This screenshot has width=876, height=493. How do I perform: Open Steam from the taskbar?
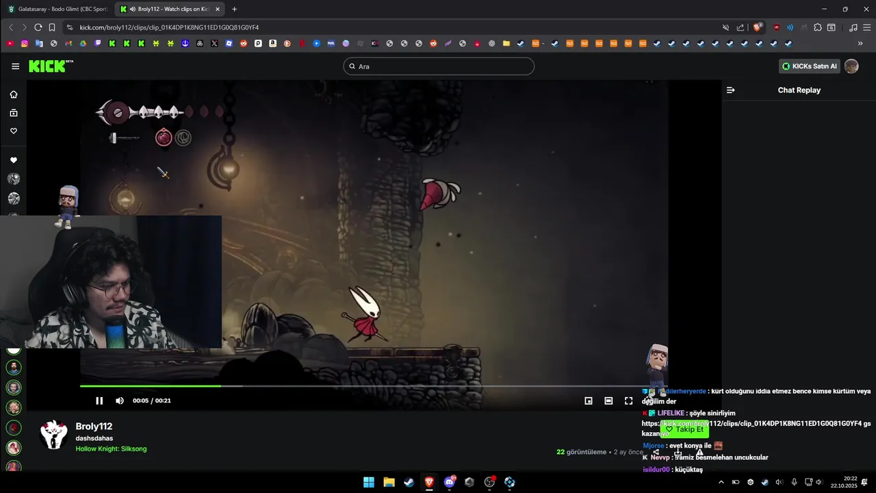(409, 482)
